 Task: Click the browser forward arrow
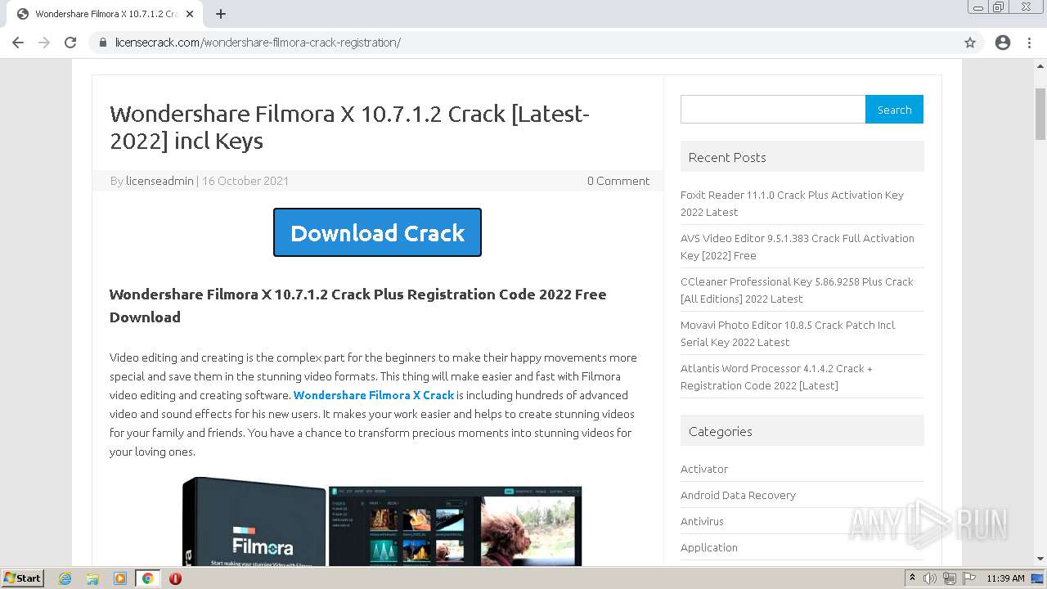tap(44, 43)
